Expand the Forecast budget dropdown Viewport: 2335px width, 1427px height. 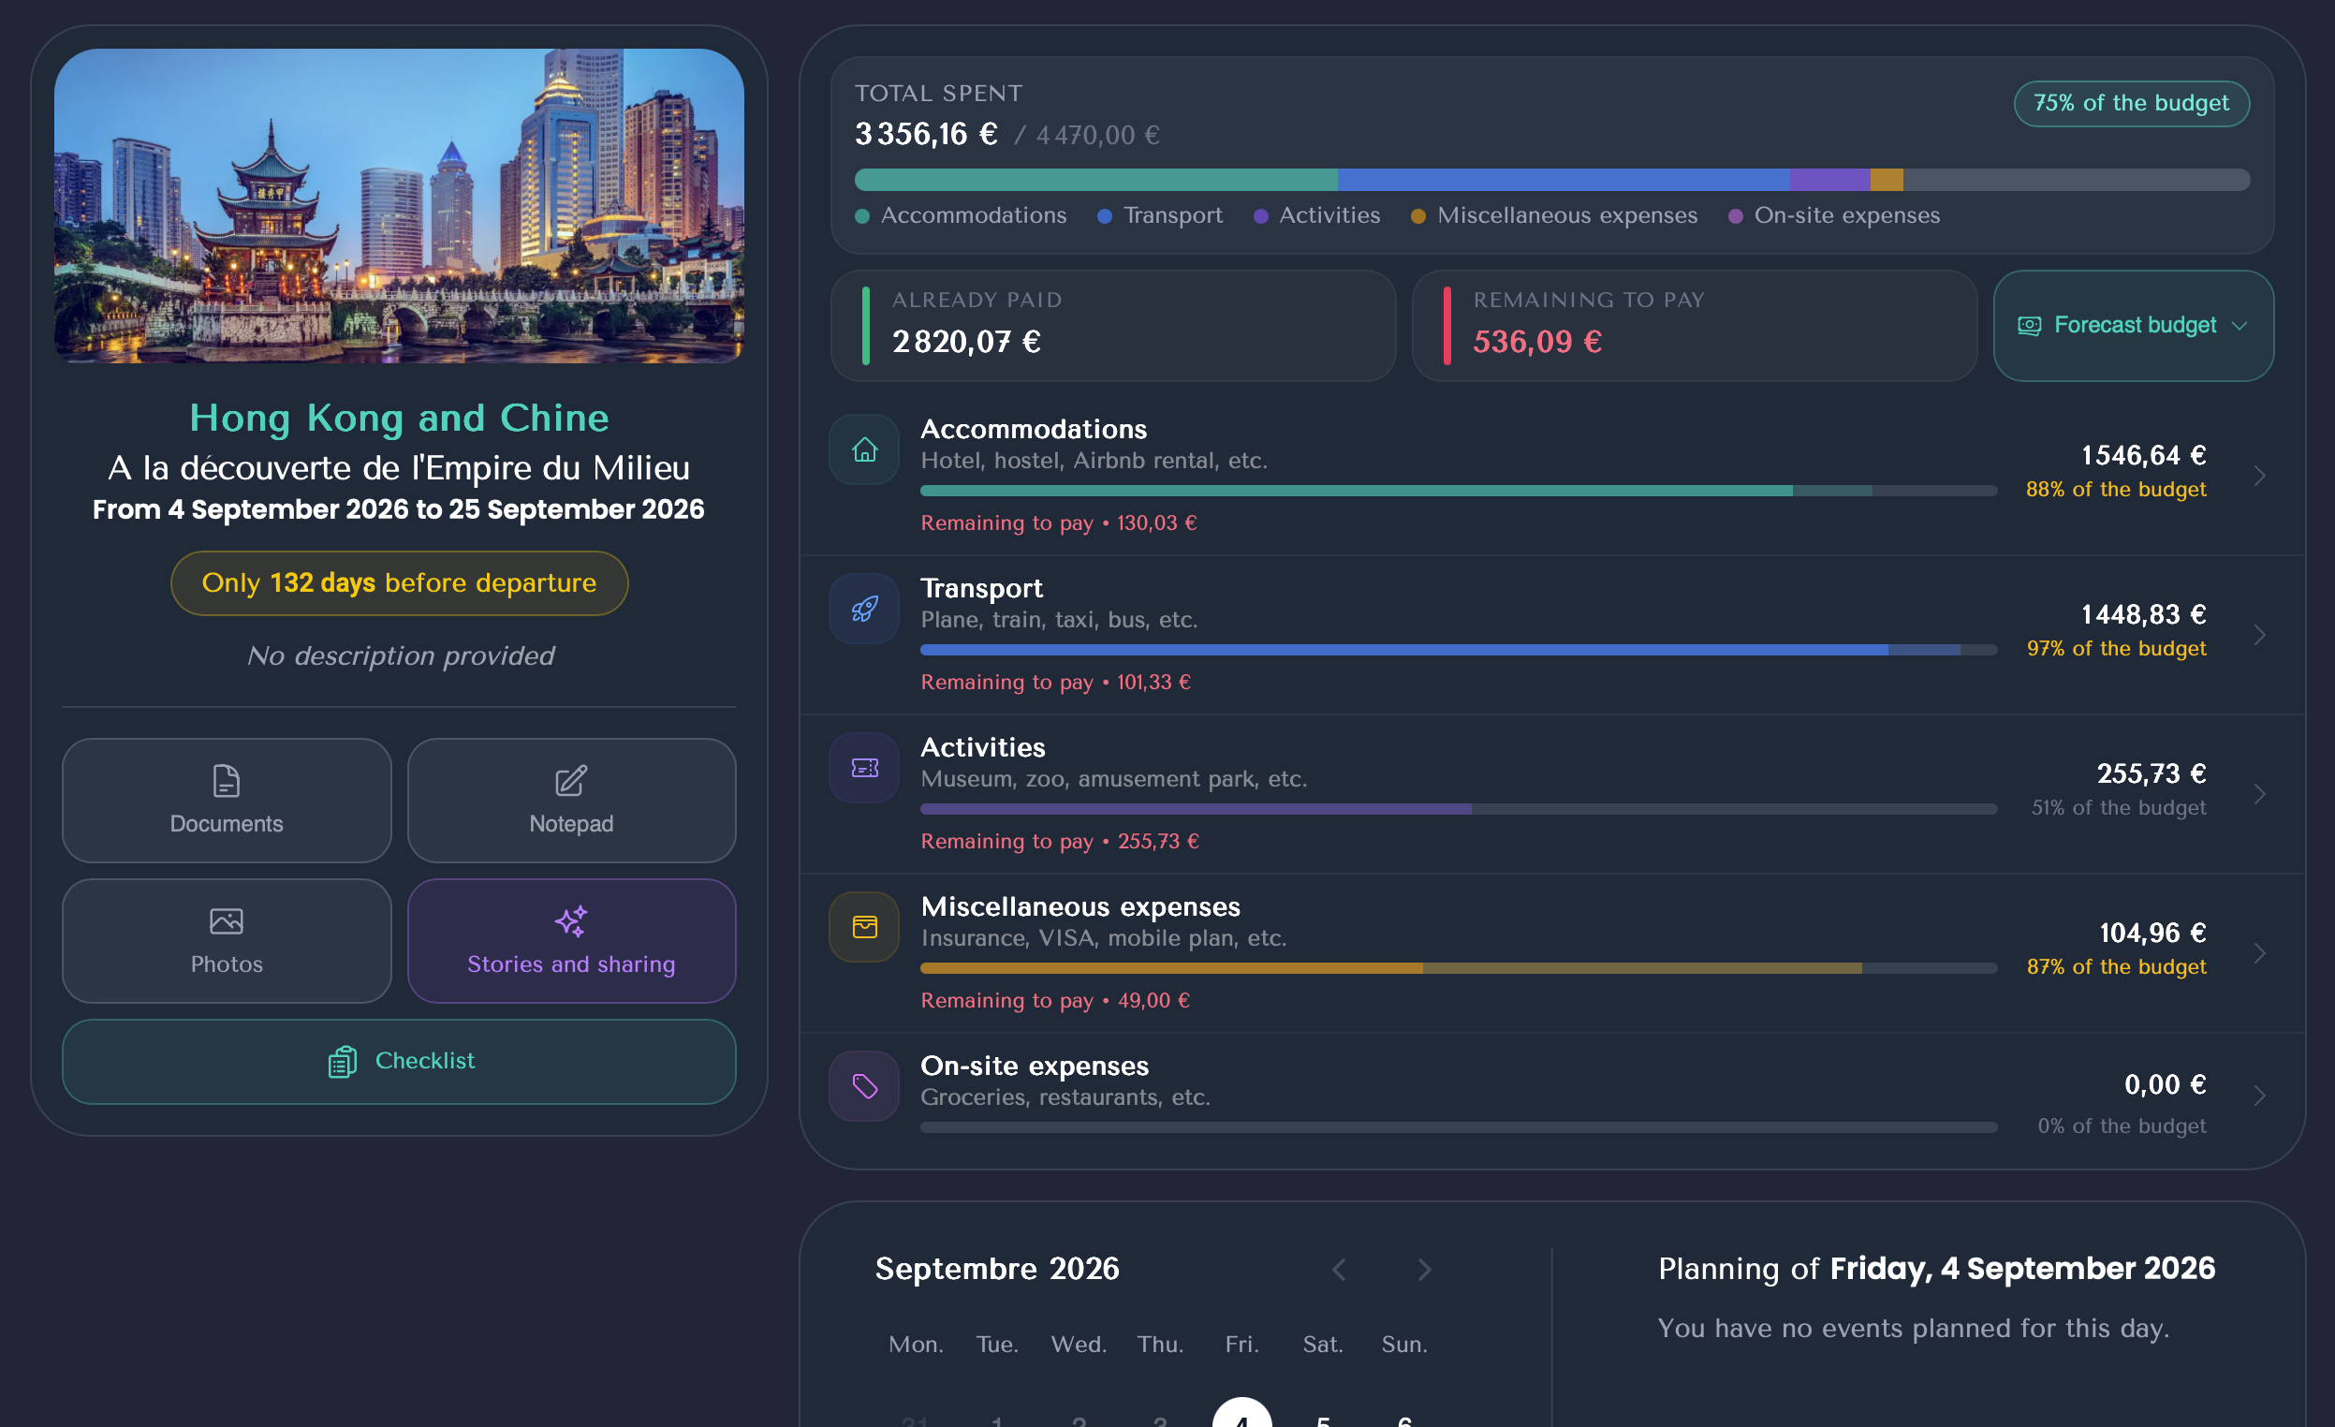(2132, 325)
